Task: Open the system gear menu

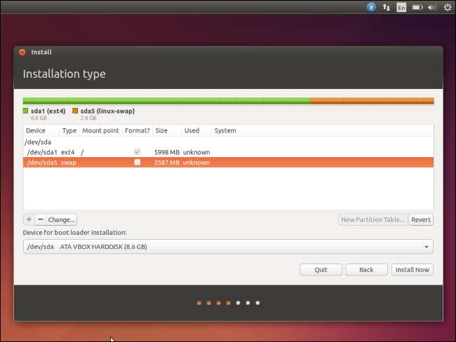Action: [x=448, y=7]
